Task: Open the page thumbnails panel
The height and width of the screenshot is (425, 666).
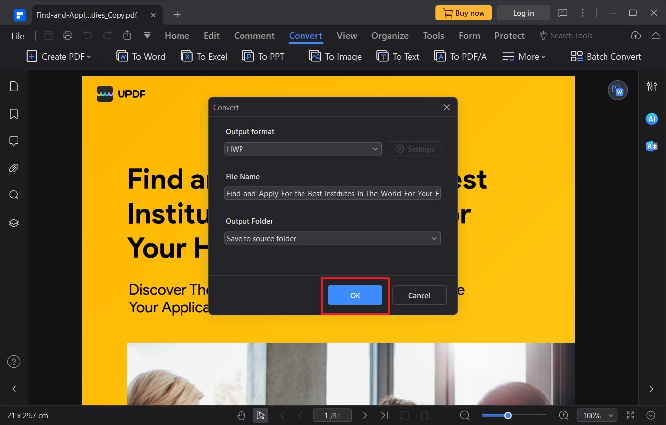Action: [x=13, y=86]
